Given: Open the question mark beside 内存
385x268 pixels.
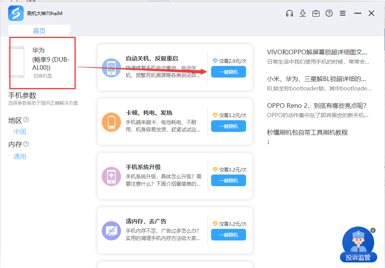Looking at the screenshot, I should [x=26, y=144].
